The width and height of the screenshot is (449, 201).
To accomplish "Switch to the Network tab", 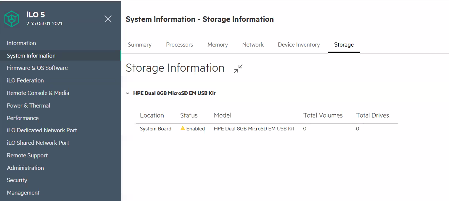I will [253, 45].
